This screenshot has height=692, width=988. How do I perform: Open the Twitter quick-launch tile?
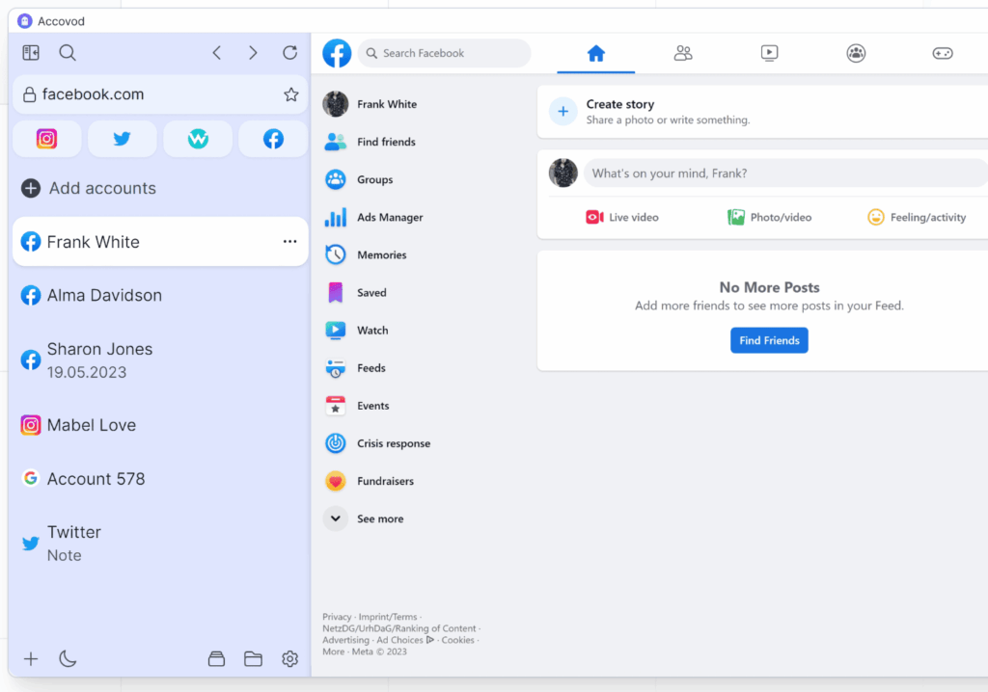point(123,139)
